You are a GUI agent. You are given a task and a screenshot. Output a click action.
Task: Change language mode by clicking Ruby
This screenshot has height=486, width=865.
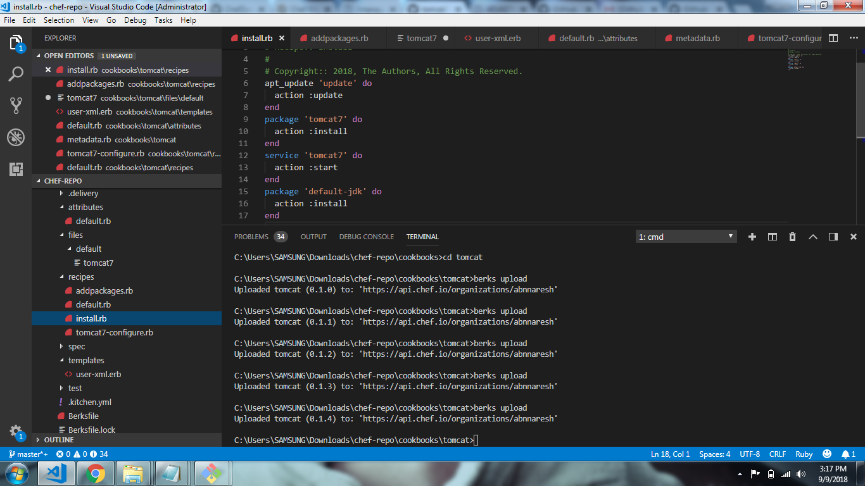[x=804, y=454]
